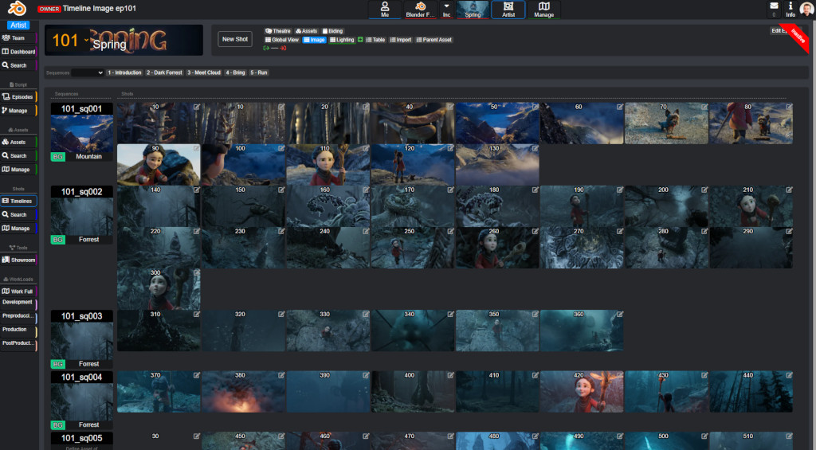Open Dashboard in the sidebar

pyautogui.click(x=18, y=52)
